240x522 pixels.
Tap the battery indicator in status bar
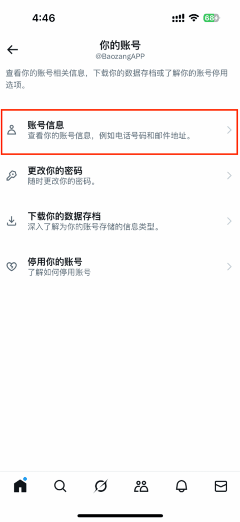click(x=212, y=18)
